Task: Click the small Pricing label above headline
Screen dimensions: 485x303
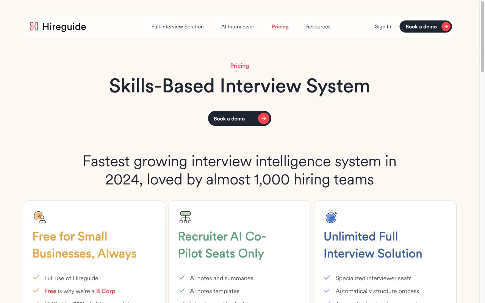Action: click(x=239, y=66)
